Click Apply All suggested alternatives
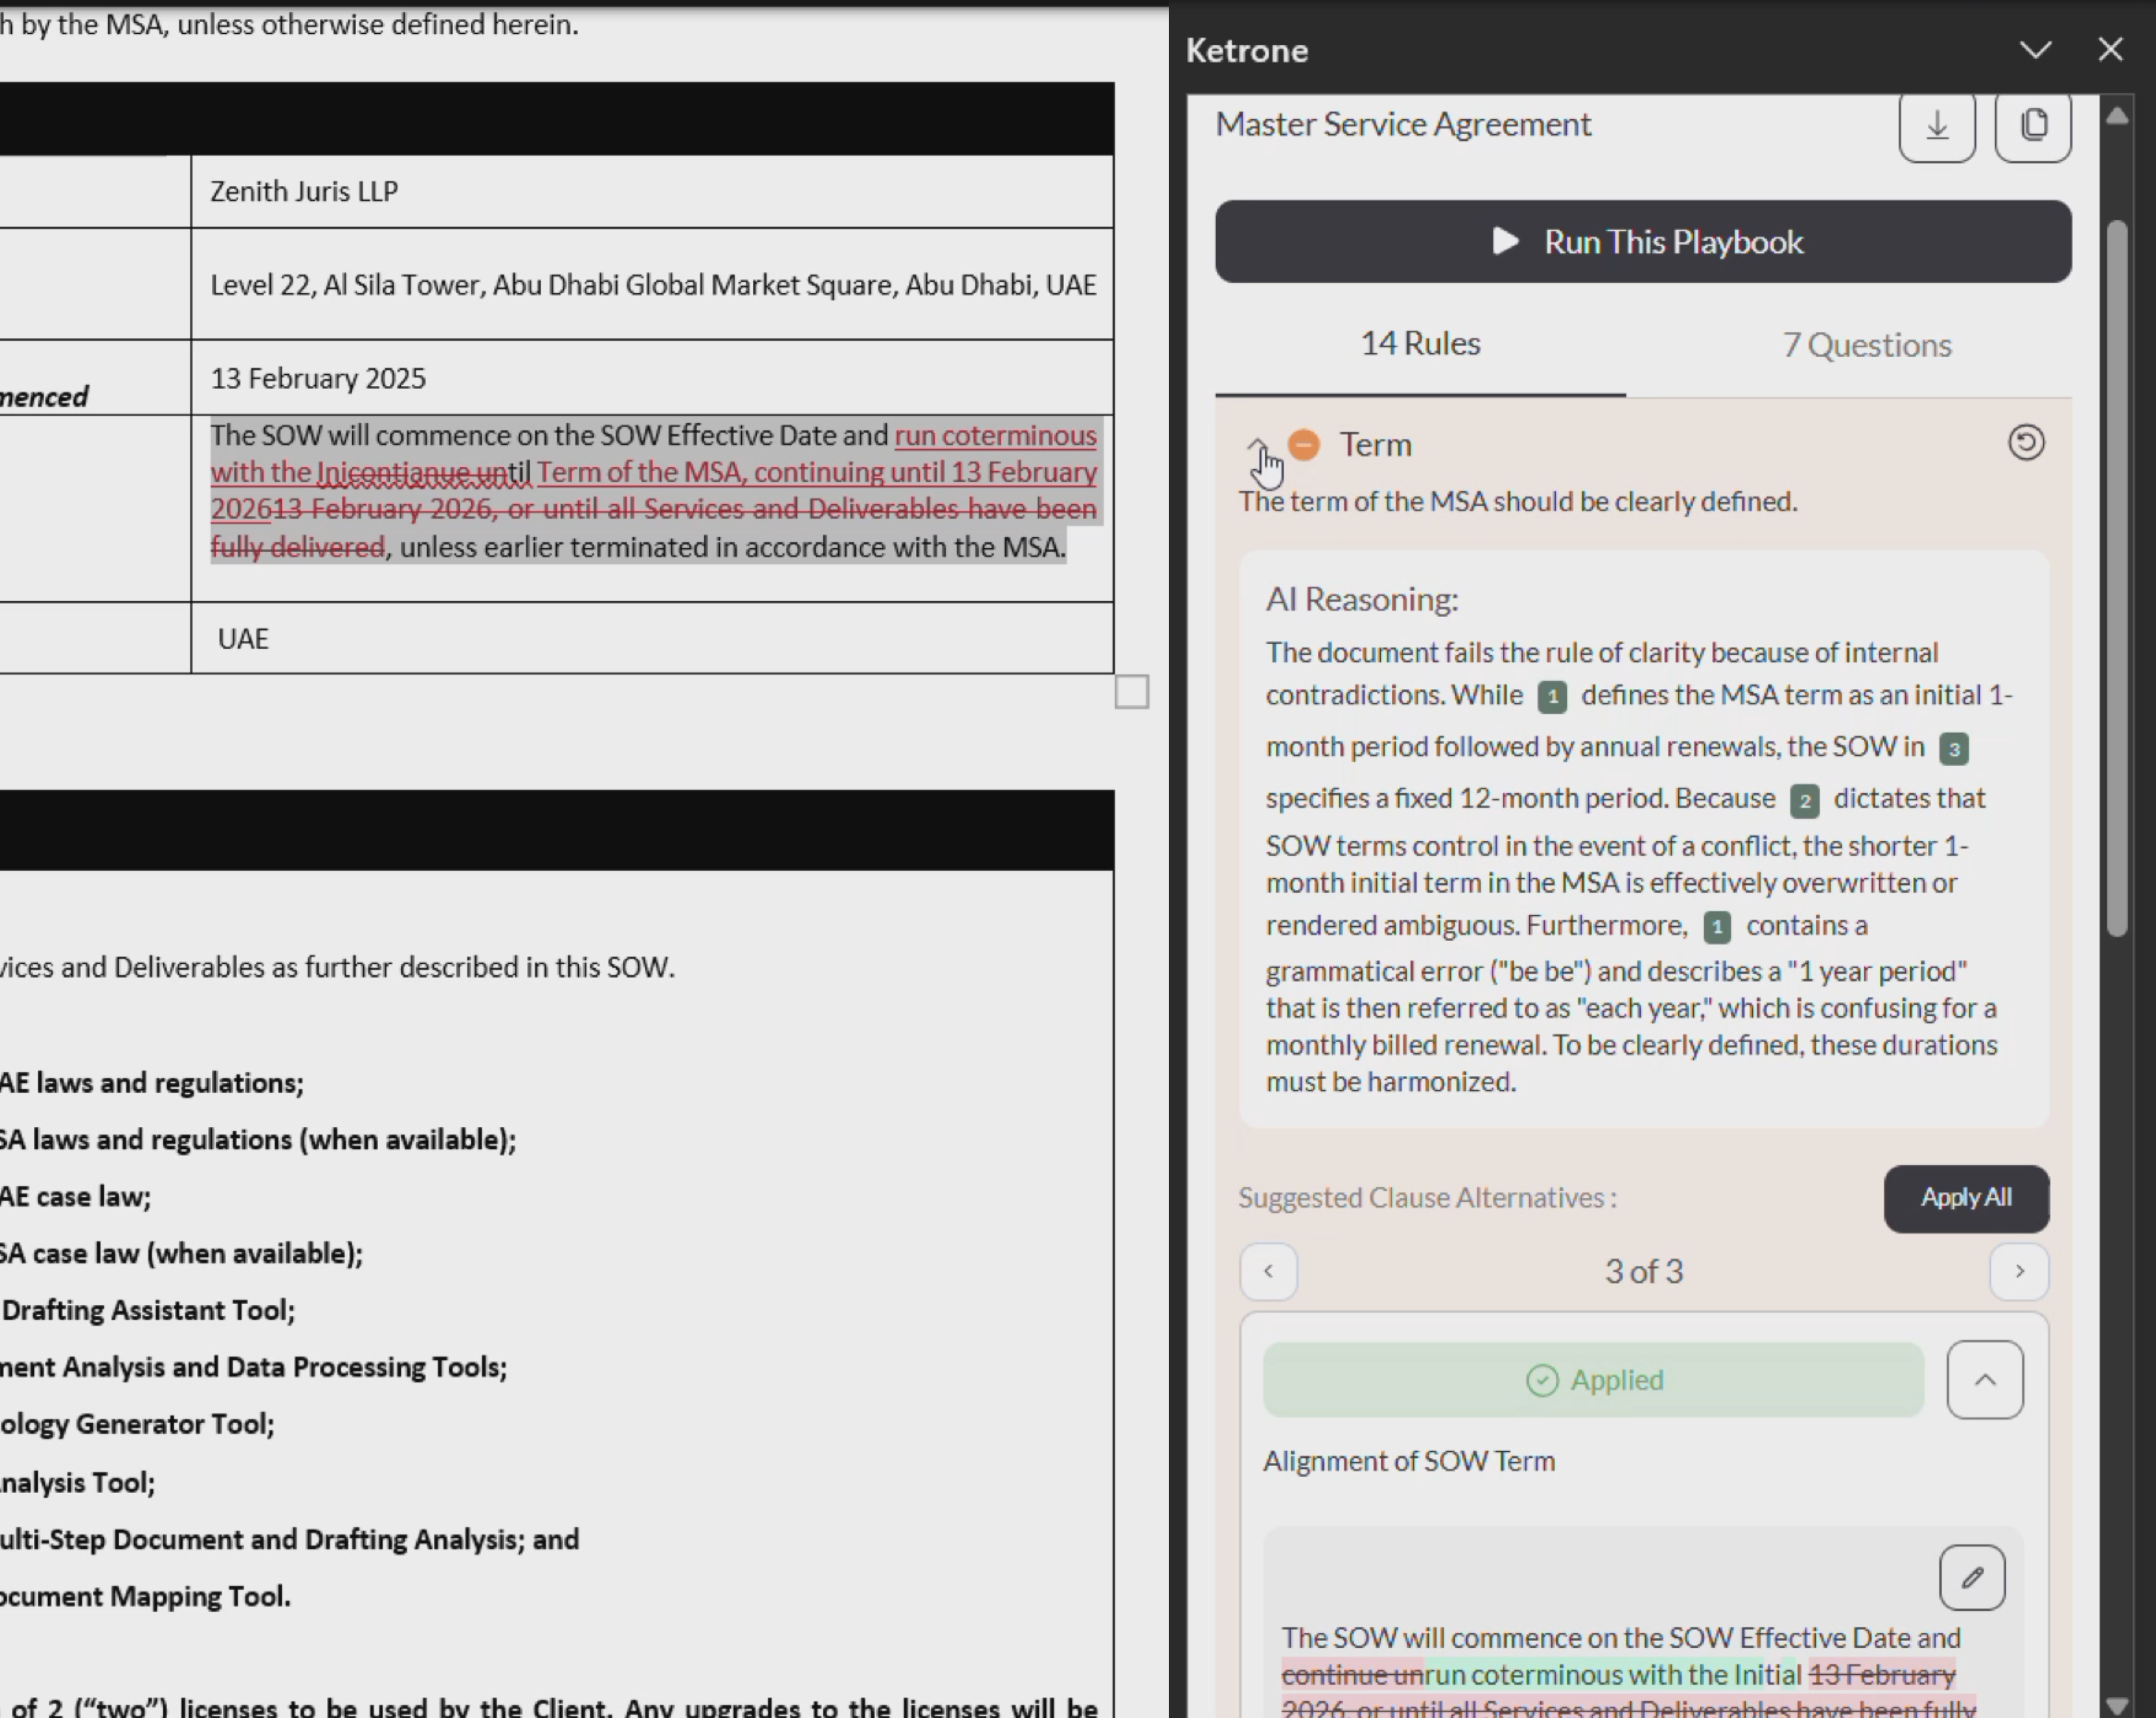2156x1718 pixels. [x=1966, y=1197]
